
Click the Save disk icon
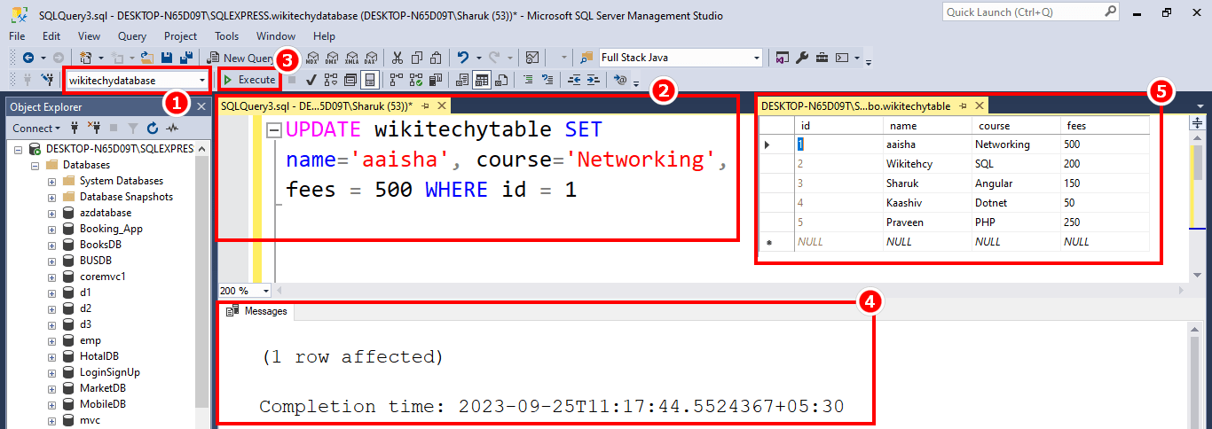click(165, 58)
